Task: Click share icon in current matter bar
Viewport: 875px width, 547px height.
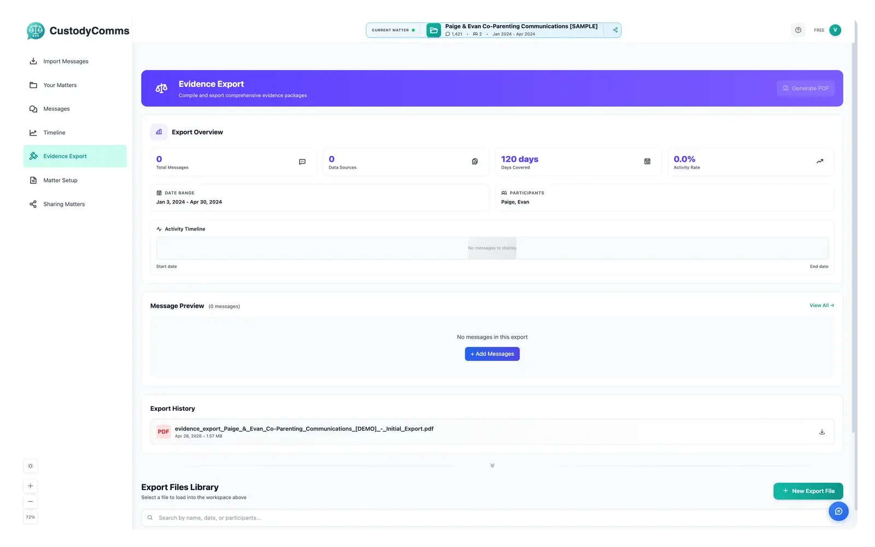Action: [615, 30]
